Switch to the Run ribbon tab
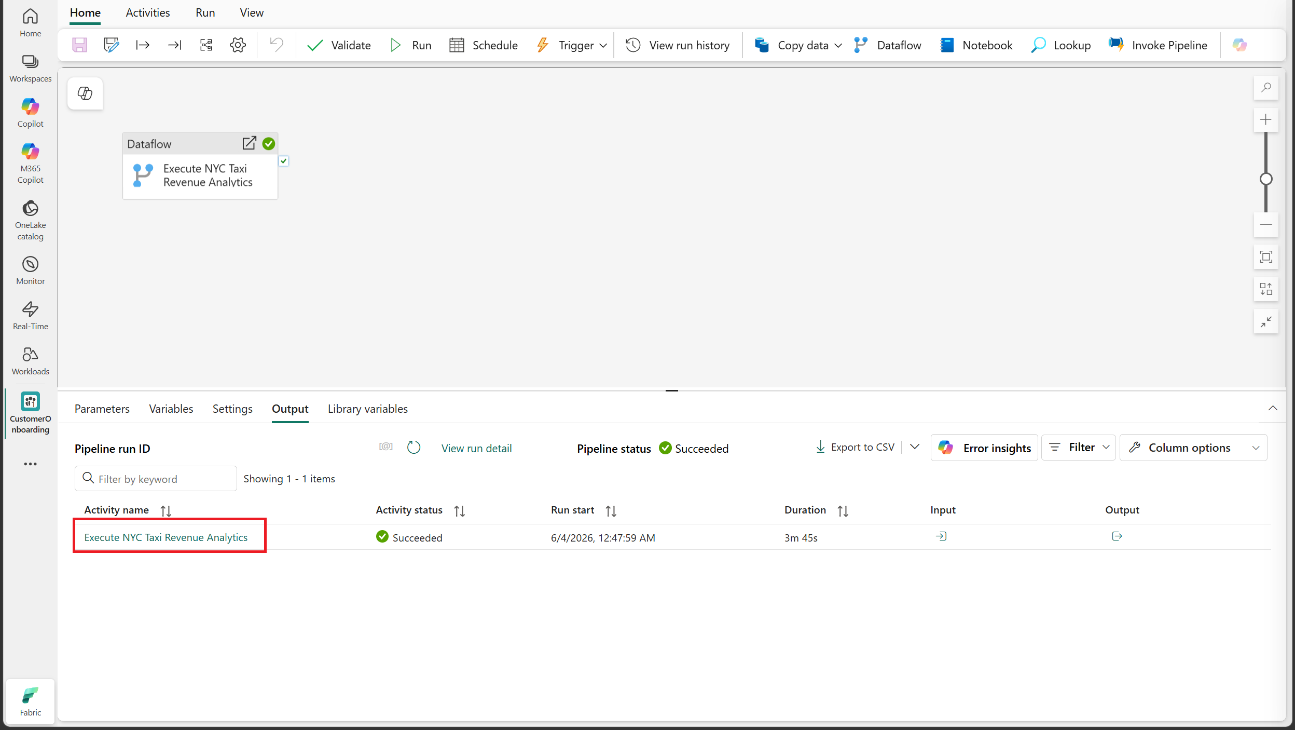 [x=205, y=13]
